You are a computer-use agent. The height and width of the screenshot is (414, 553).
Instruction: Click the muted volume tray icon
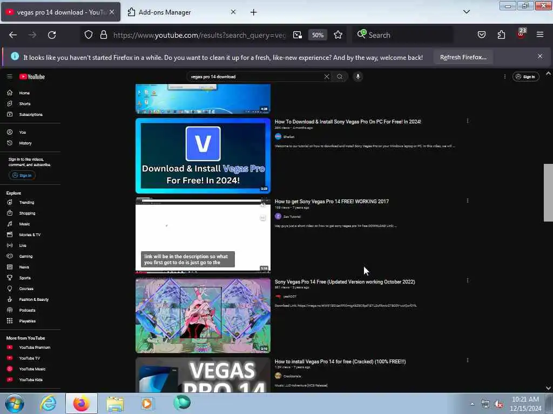coord(498,404)
